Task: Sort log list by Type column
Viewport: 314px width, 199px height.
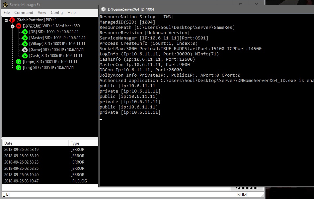Action: click(x=83, y=143)
